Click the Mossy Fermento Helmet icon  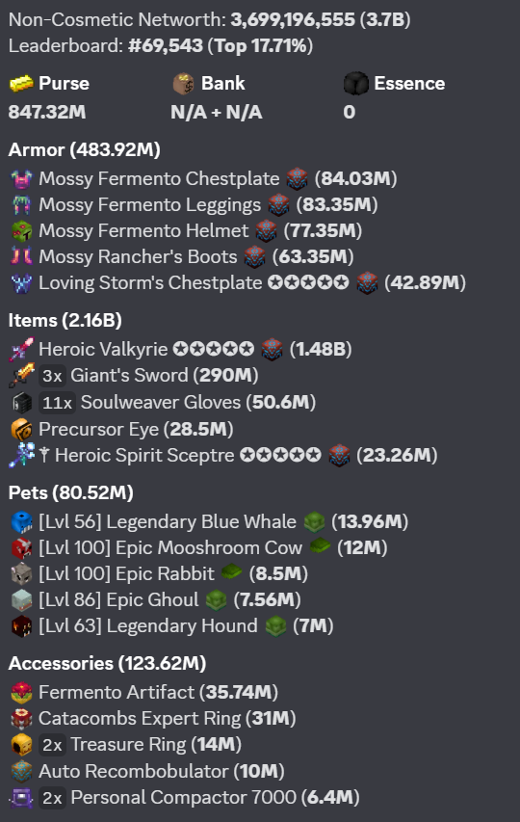pos(21,230)
